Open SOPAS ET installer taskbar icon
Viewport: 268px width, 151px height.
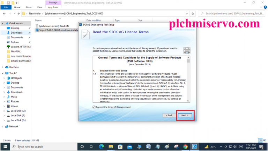(194, 146)
